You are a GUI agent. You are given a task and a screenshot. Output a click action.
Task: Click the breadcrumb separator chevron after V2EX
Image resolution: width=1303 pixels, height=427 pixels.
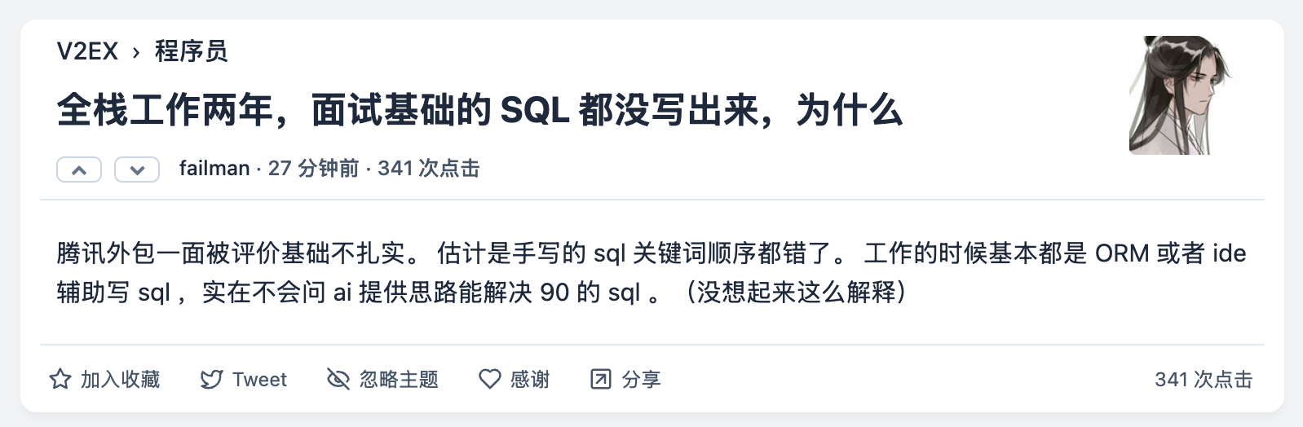tap(136, 52)
